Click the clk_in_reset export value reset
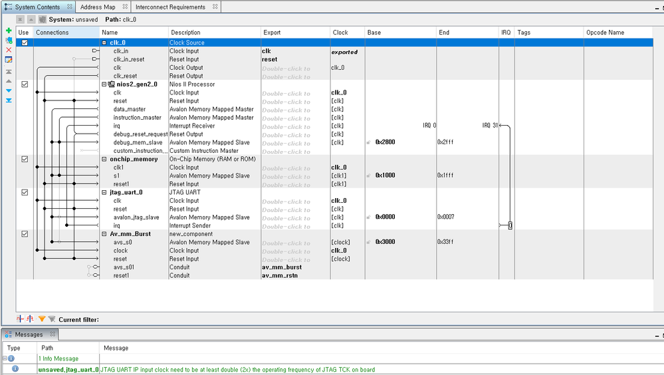664x375 pixels. (269, 59)
